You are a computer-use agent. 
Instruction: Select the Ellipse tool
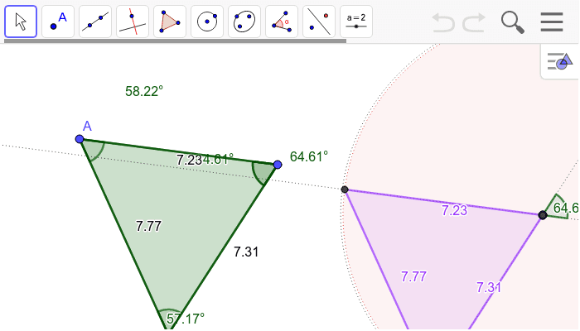(244, 22)
